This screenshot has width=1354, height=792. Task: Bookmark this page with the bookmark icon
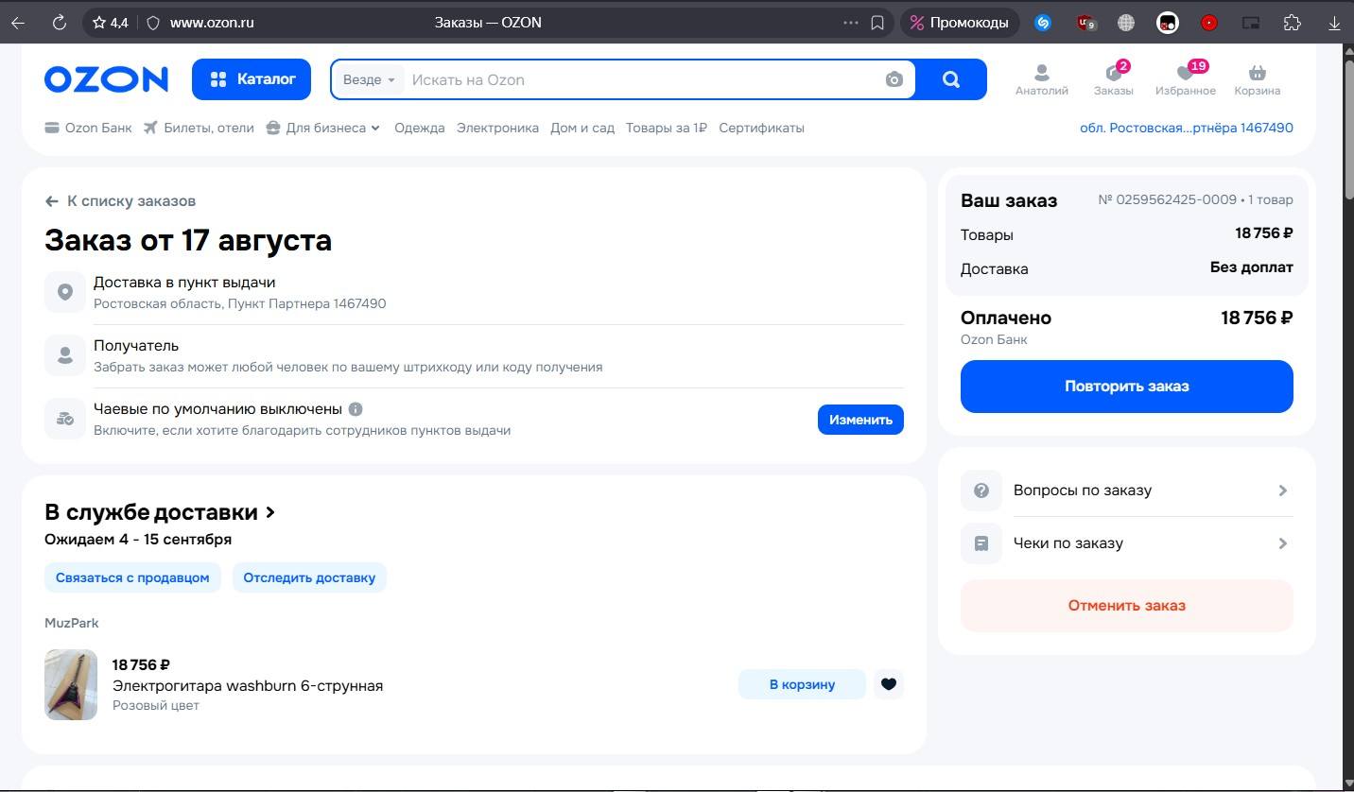[877, 23]
